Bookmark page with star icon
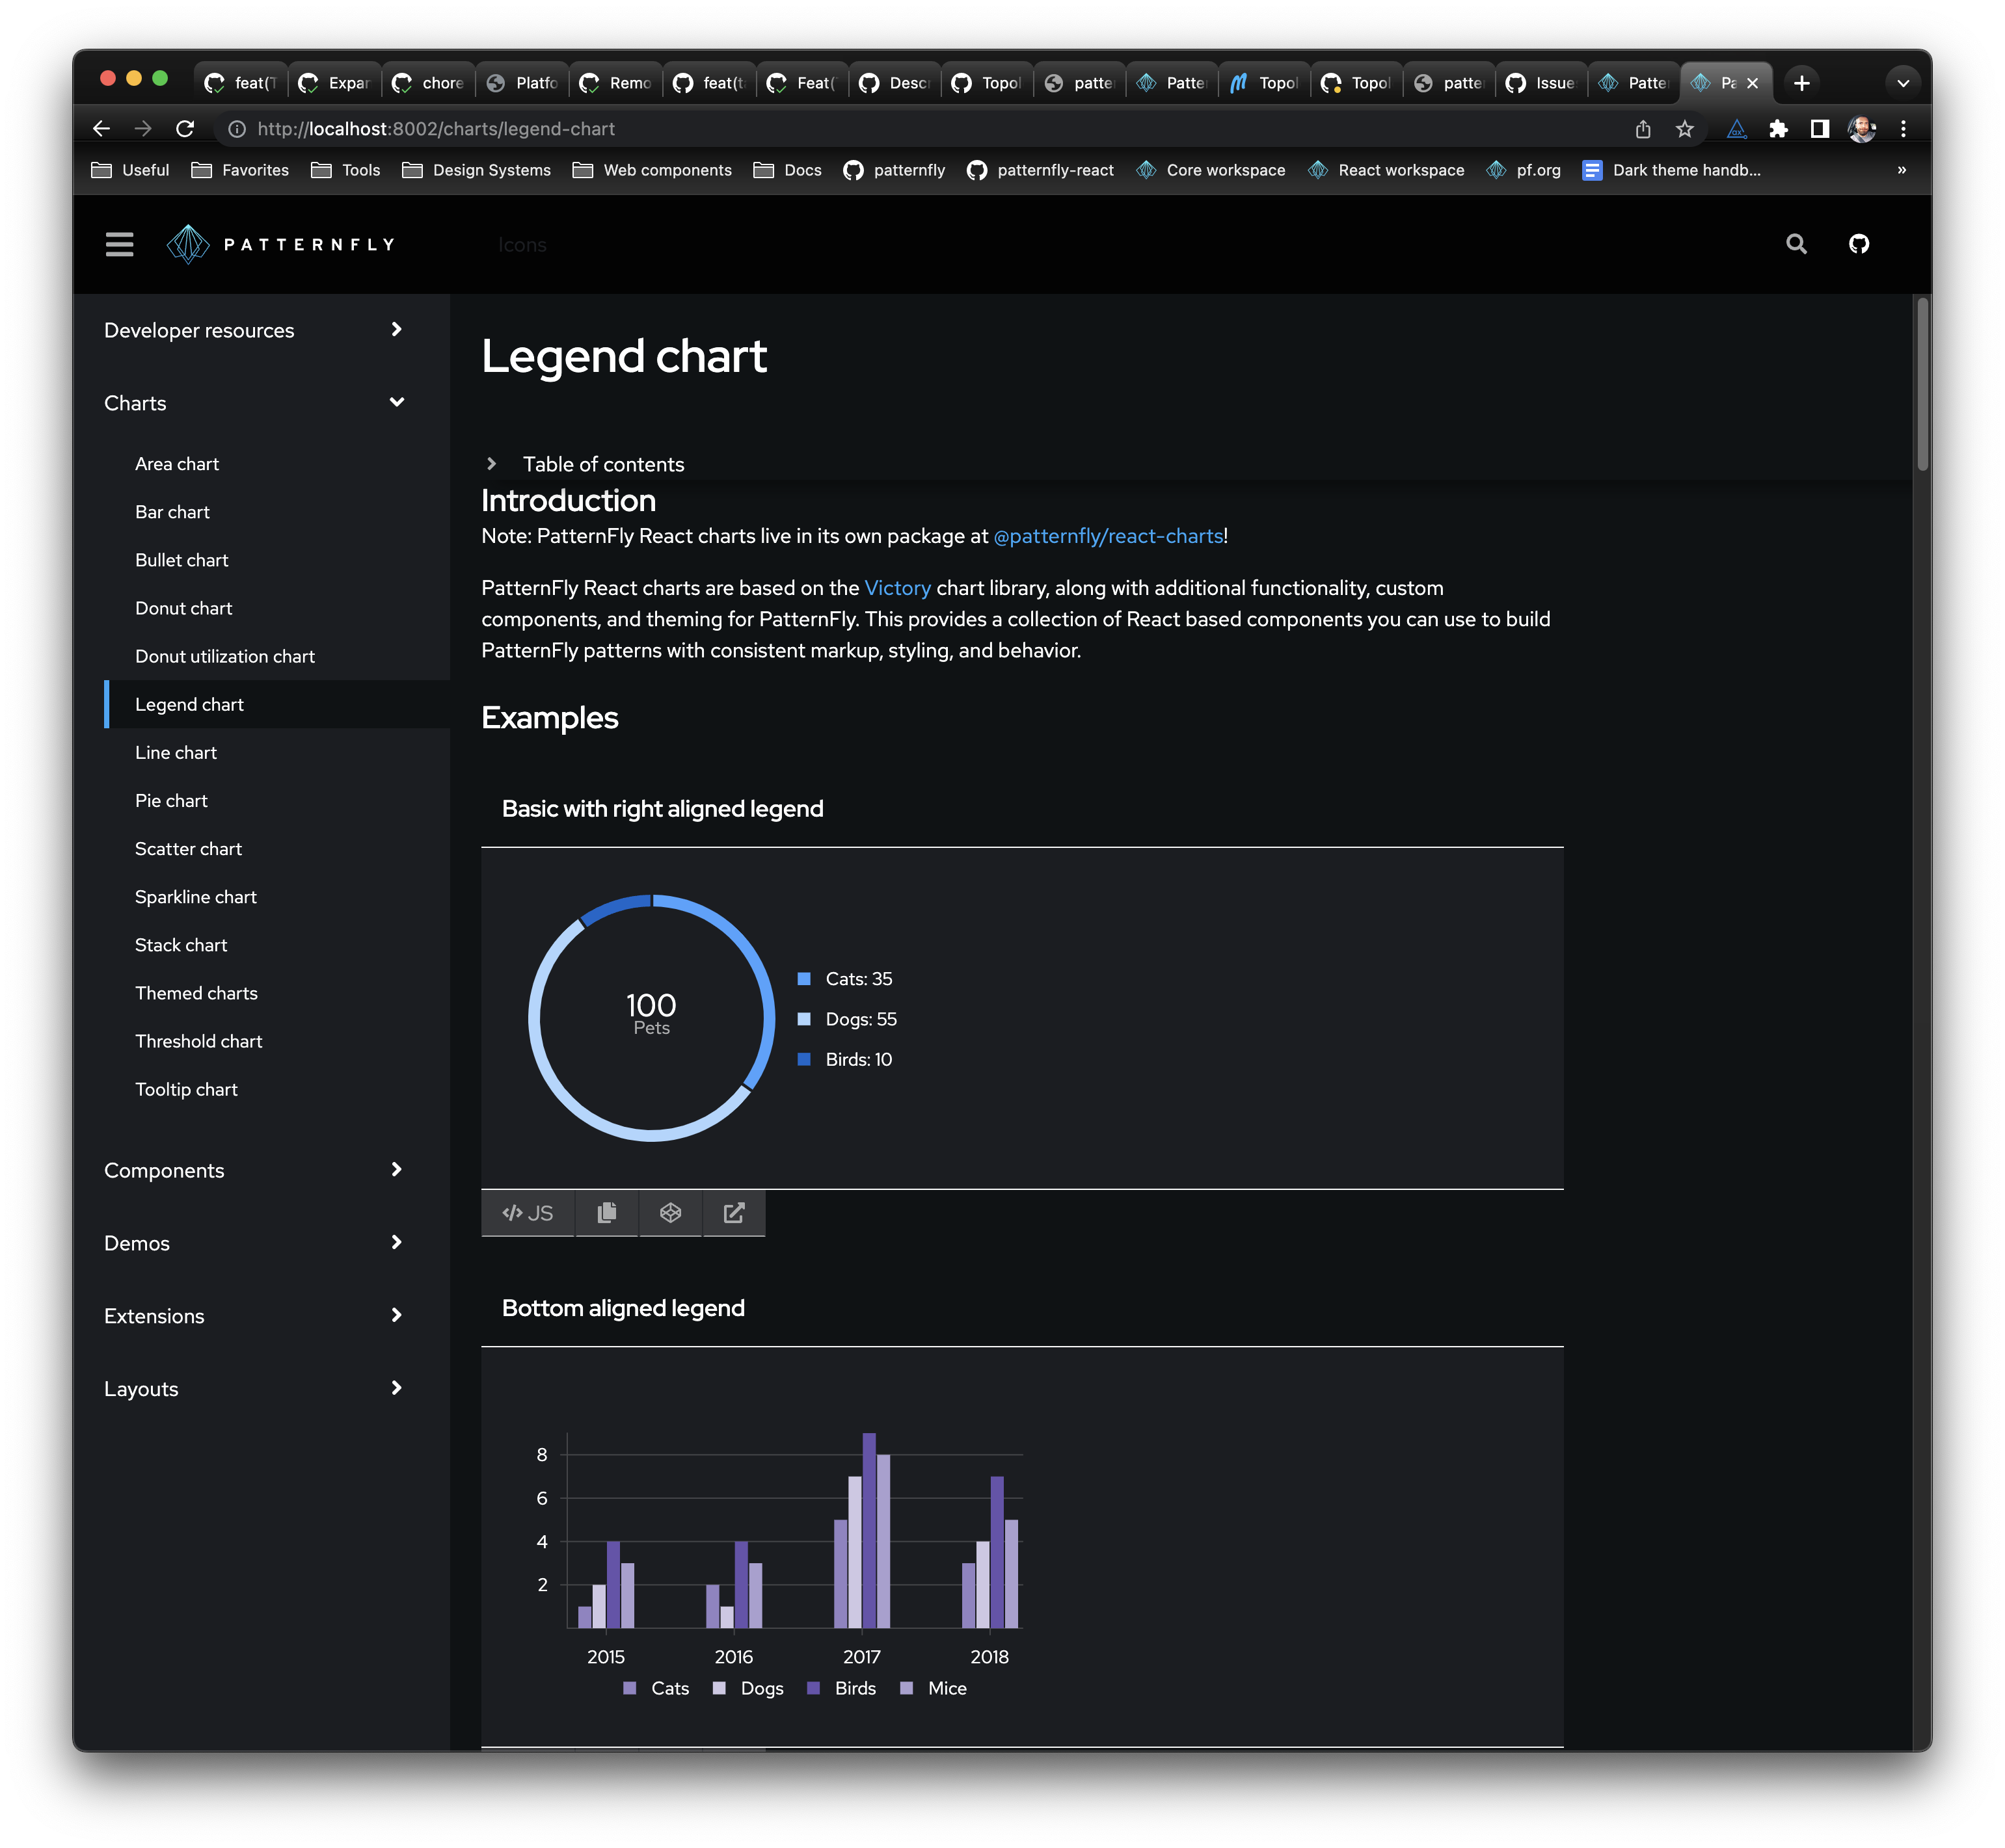Image resolution: width=2005 pixels, height=1848 pixels. coord(1685,129)
